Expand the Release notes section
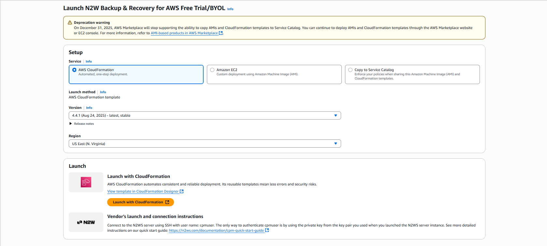Viewport: 547px width, 246px height. pyautogui.click(x=81, y=123)
